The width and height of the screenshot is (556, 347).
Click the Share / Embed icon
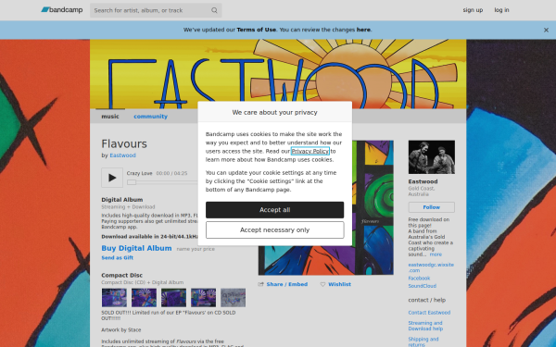point(261,284)
